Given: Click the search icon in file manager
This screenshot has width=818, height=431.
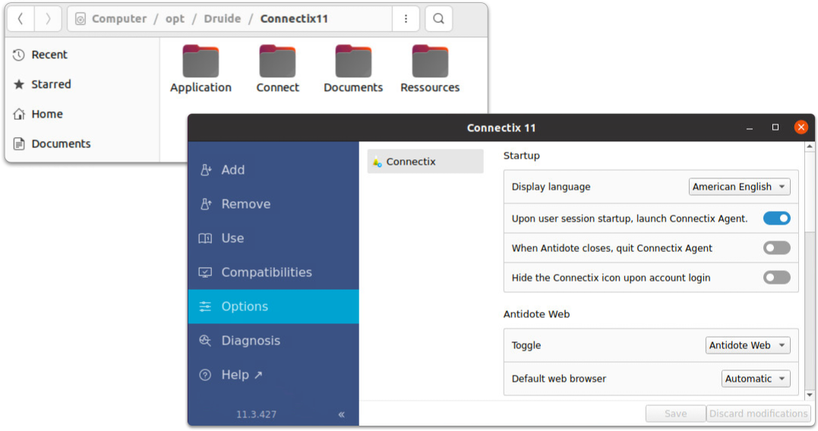Looking at the screenshot, I should (x=438, y=19).
